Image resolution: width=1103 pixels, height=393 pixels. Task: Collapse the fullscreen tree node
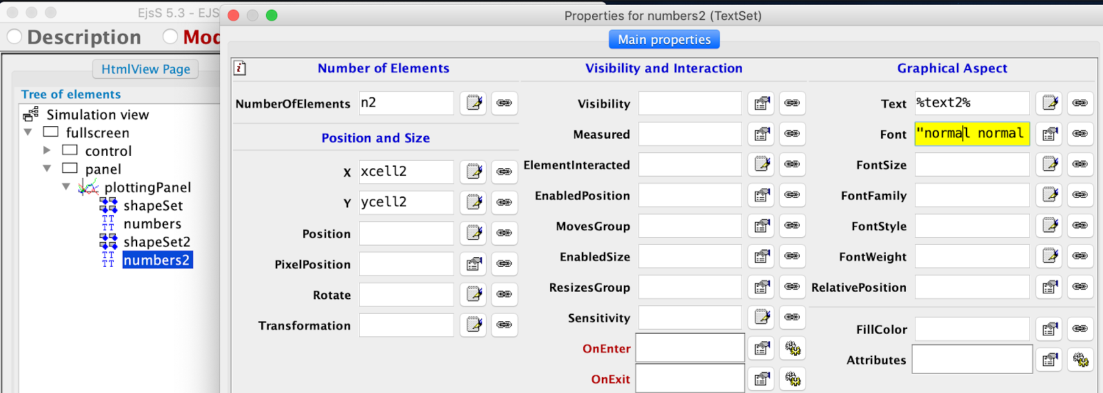point(28,132)
